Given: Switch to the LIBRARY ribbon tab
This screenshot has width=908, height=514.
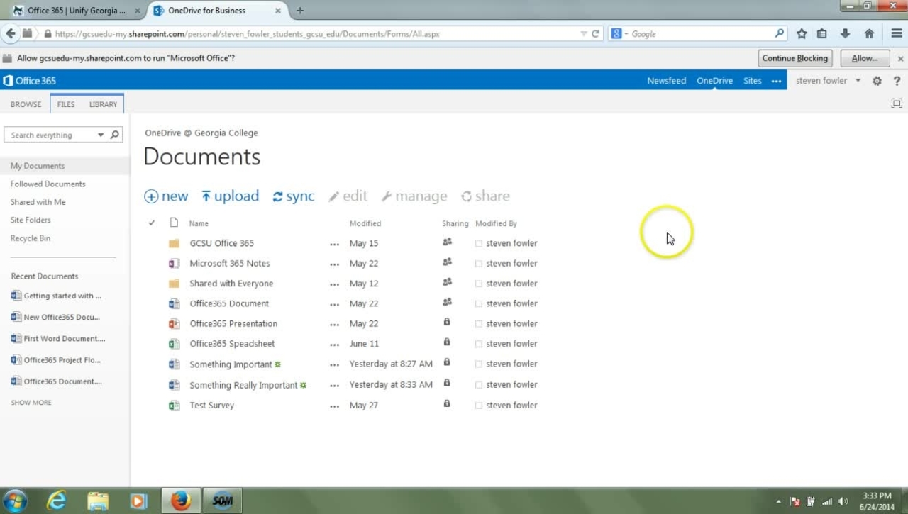Looking at the screenshot, I should (x=103, y=104).
